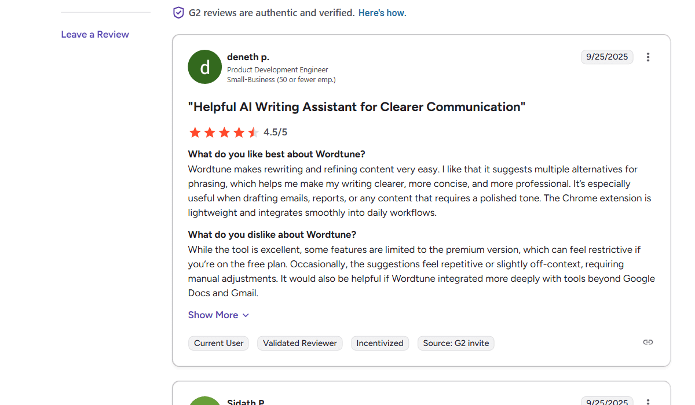Screen dimensions: 695x405
Task: Click the verified shield icon
Action: pyautogui.click(x=178, y=13)
